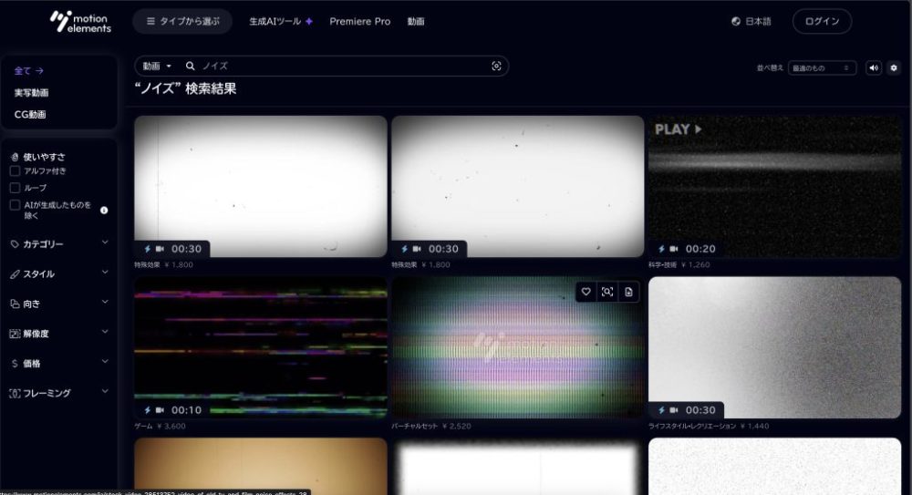Click the ログイン button

point(822,22)
